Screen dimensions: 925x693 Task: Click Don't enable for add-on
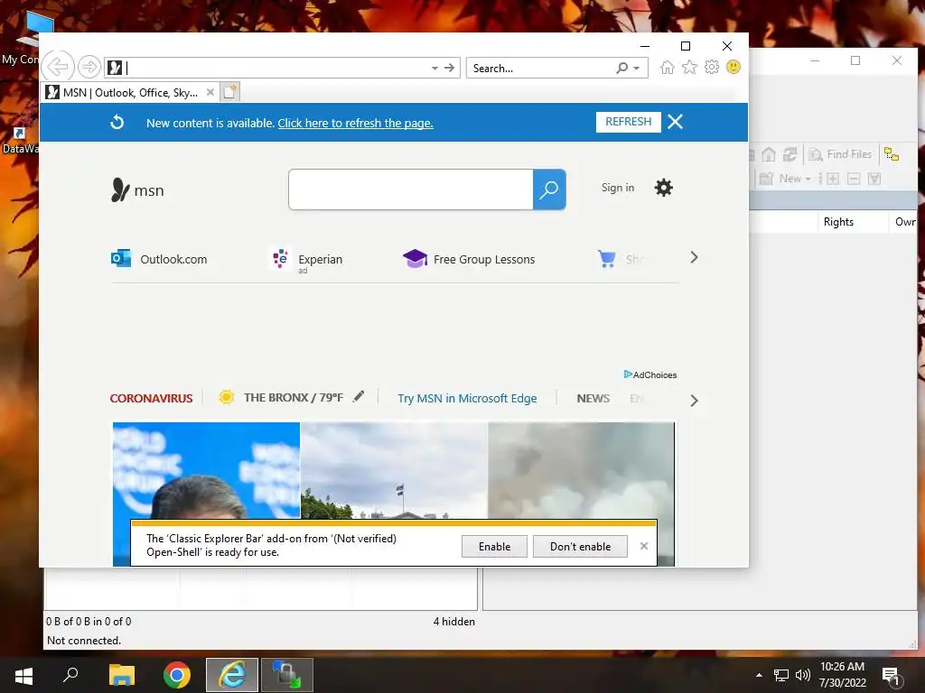[x=580, y=546]
